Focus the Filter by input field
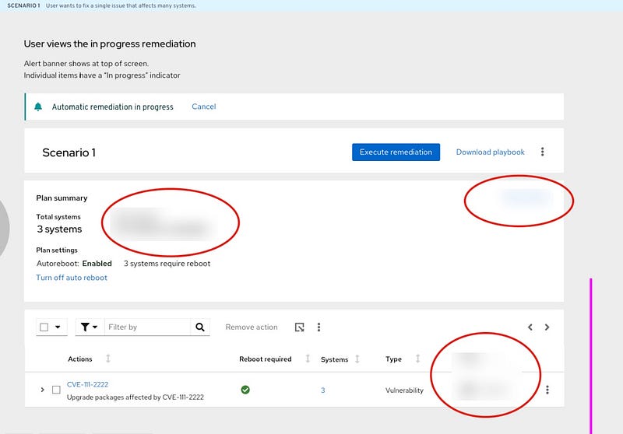 (147, 327)
